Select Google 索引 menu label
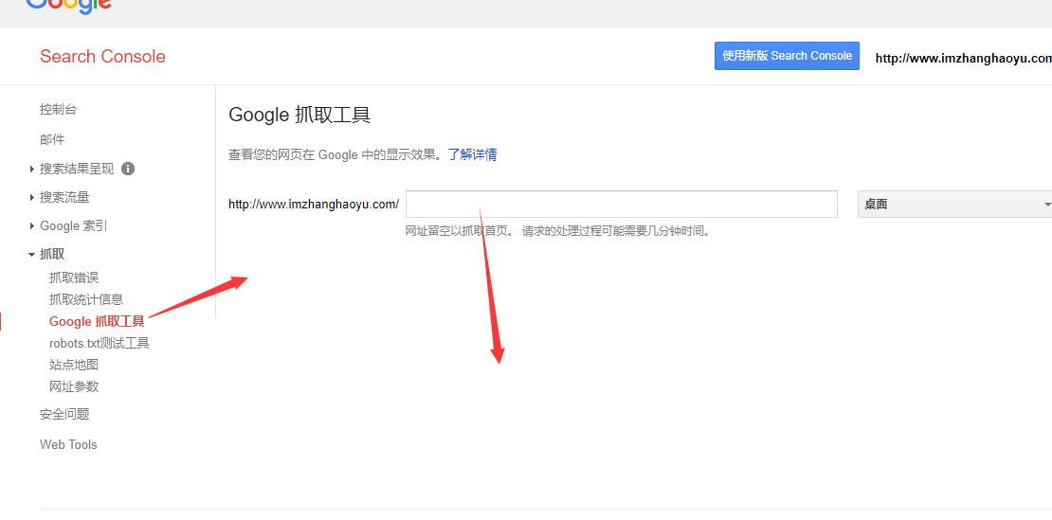 pos(74,226)
